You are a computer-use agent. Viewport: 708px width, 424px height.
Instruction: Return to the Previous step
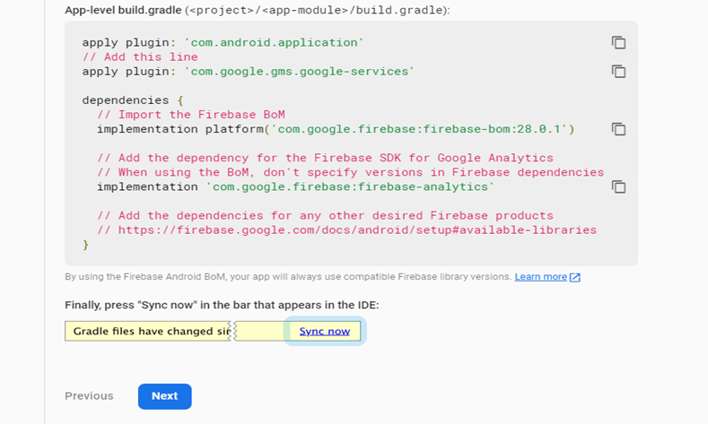pos(89,396)
